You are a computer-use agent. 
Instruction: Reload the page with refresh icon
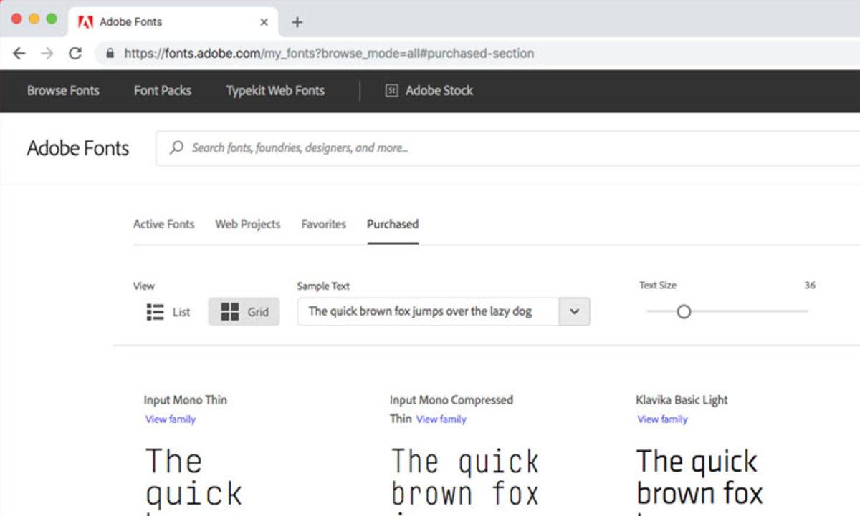coord(75,54)
